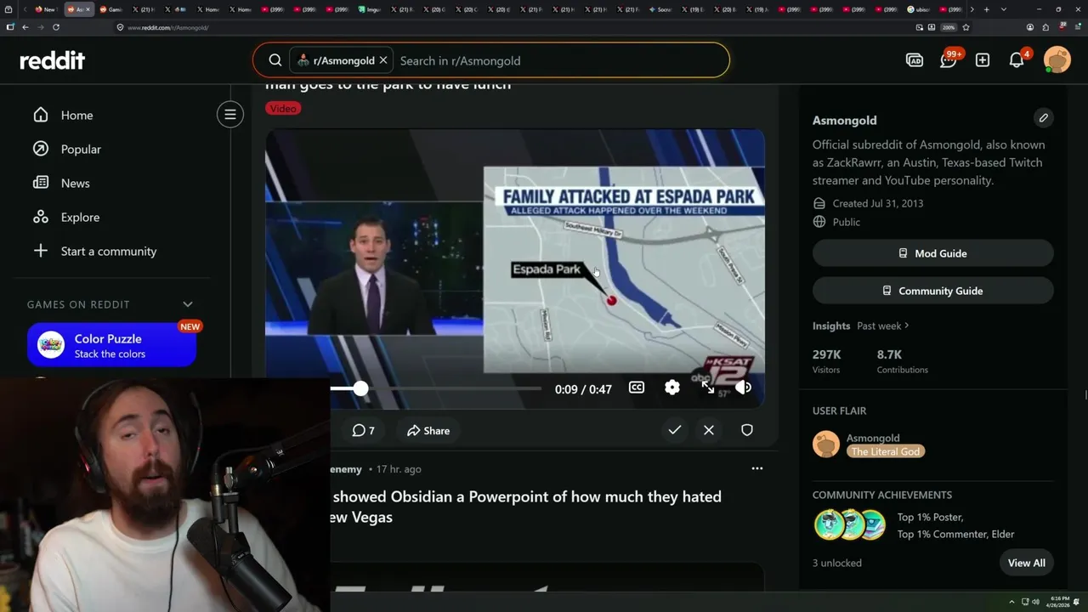Screen dimensions: 1088x612
Task: Collapse the left navigation sidebar
Action: pyautogui.click(x=230, y=114)
